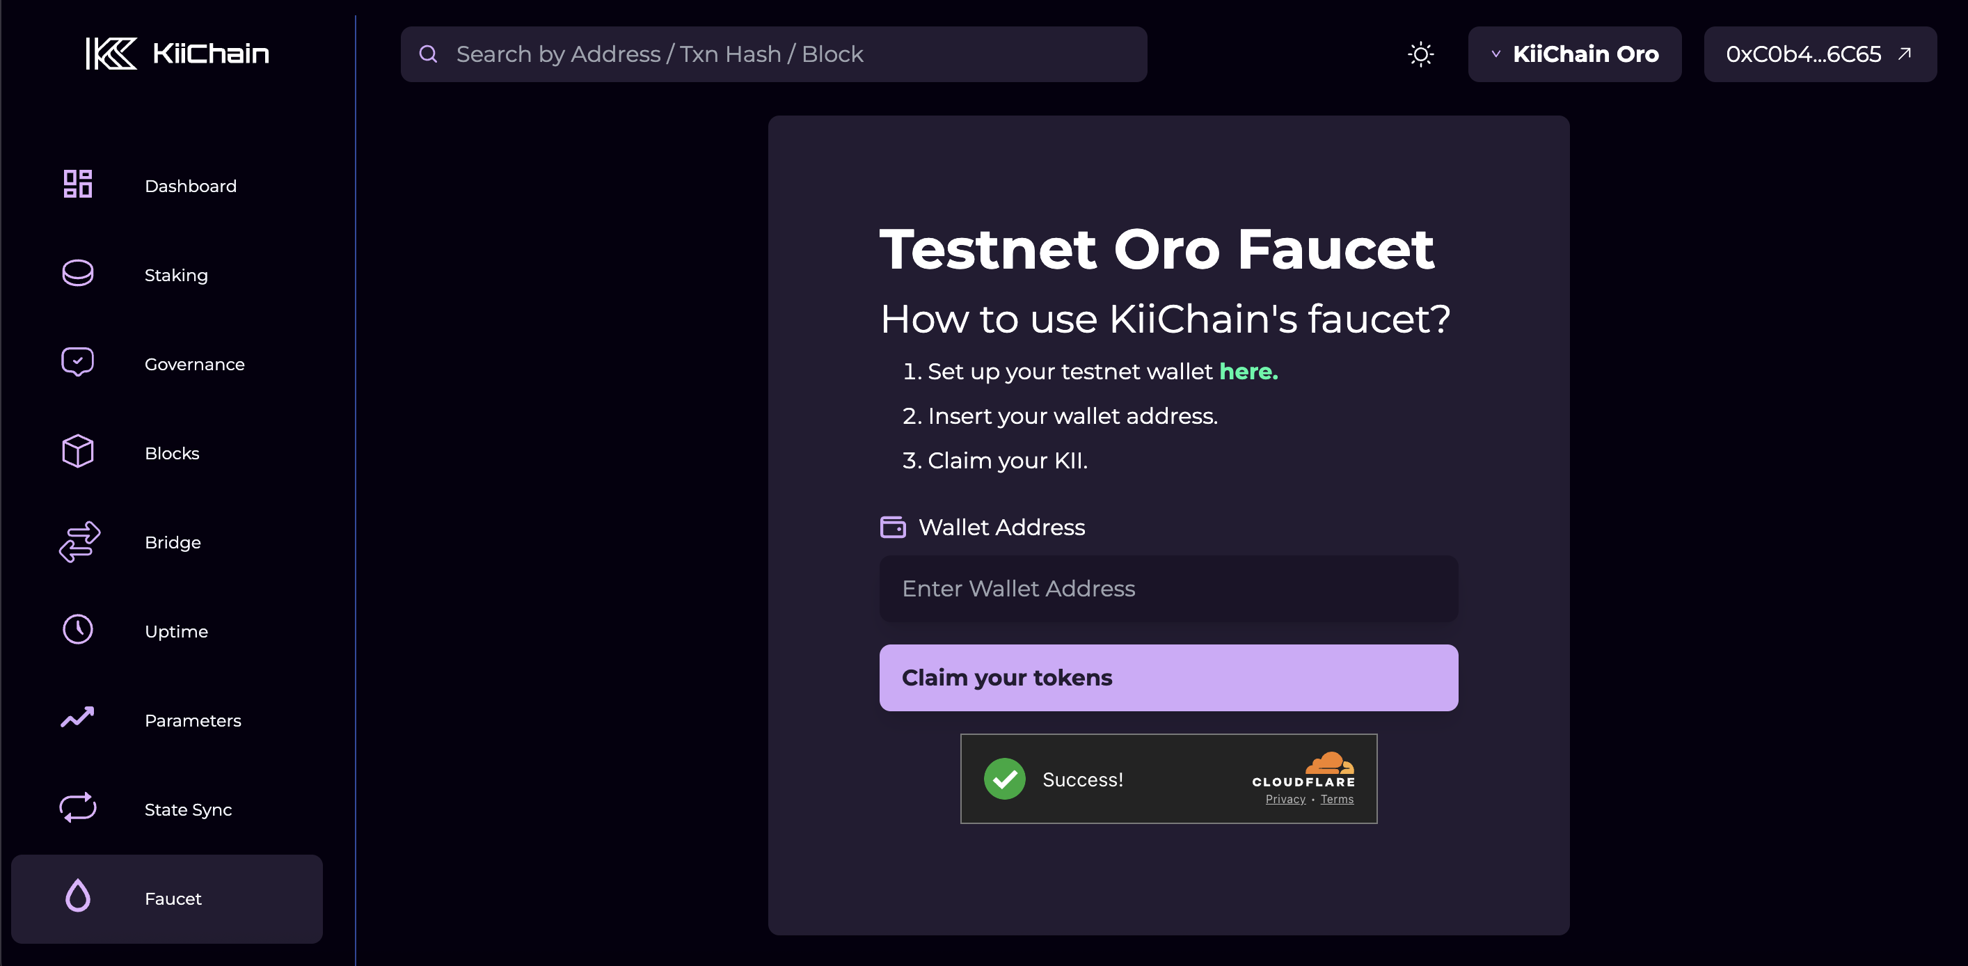
Task: Click the Blocks cube icon
Action: [x=77, y=452]
